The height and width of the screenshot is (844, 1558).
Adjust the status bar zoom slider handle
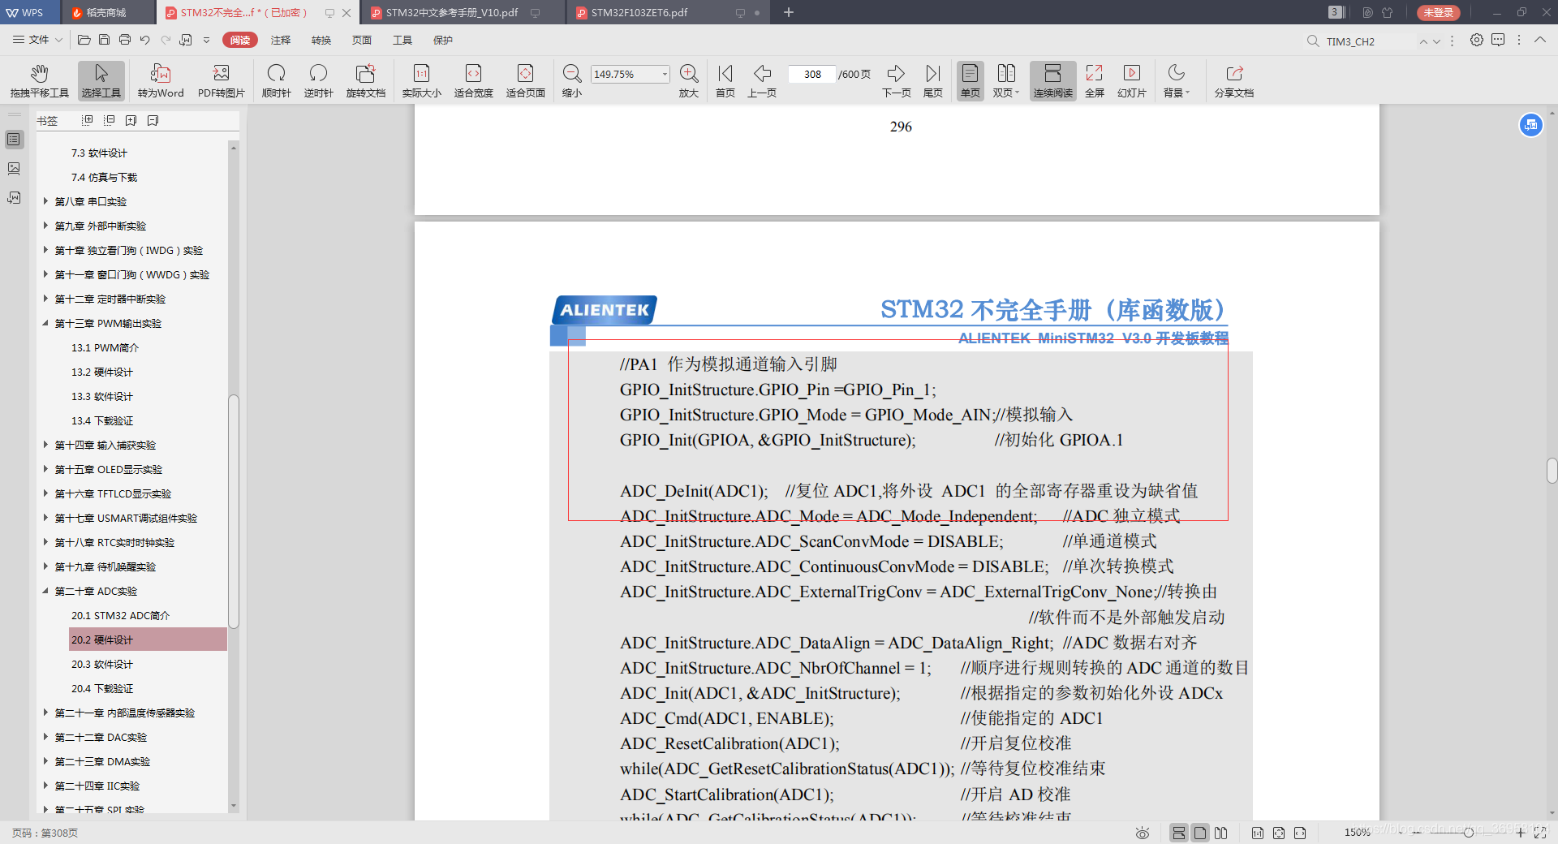pyautogui.click(x=1468, y=833)
